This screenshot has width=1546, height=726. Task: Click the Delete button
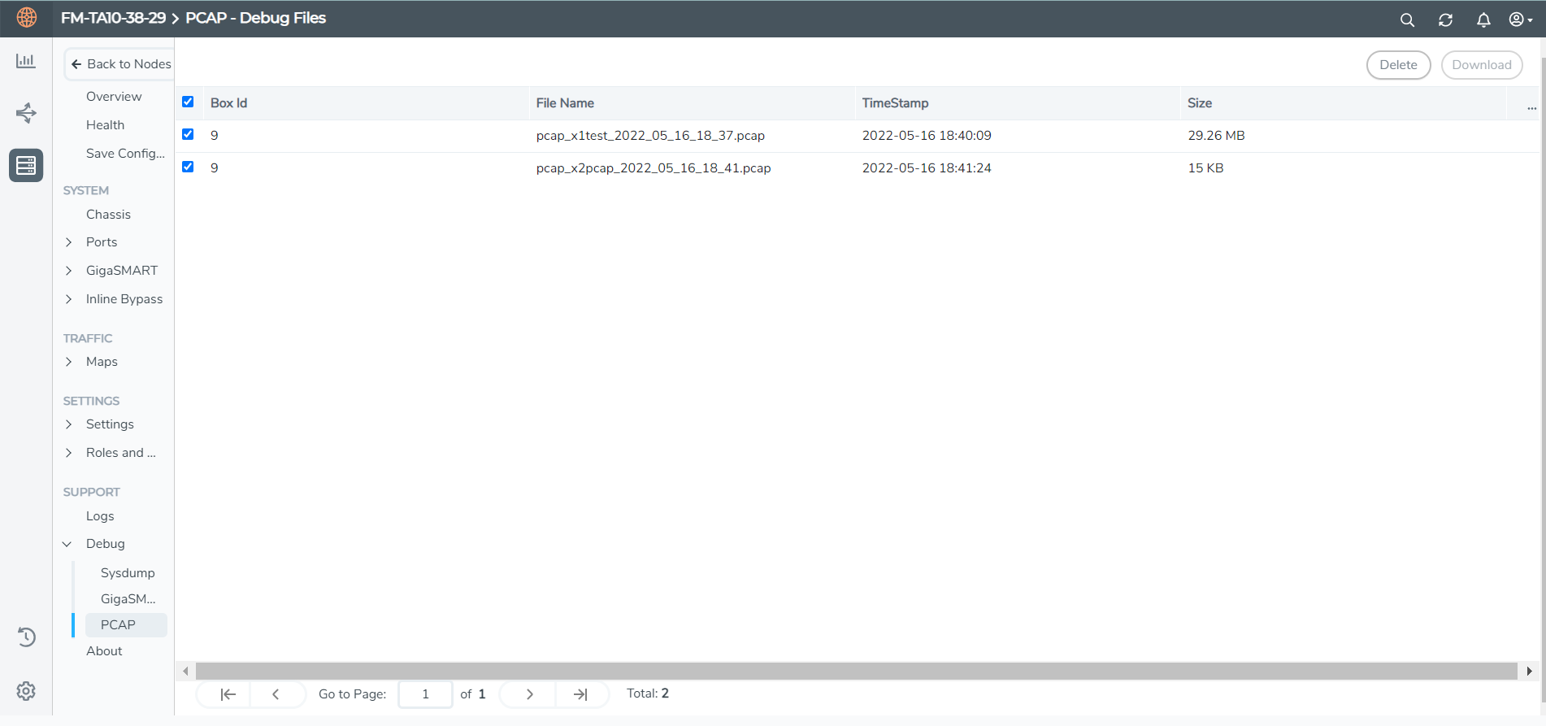(x=1398, y=65)
